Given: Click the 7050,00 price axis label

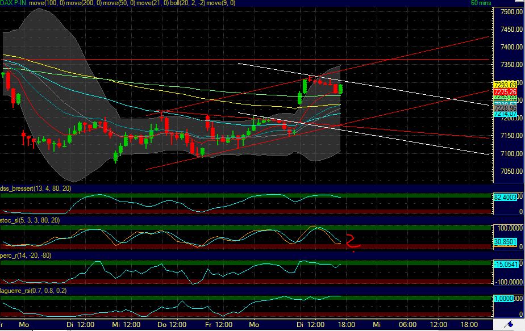Looking at the screenshot, I should (511, 171).
